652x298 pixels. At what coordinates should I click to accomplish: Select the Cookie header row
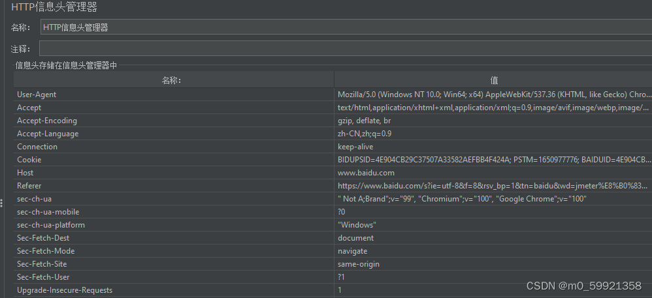(333, 160)
